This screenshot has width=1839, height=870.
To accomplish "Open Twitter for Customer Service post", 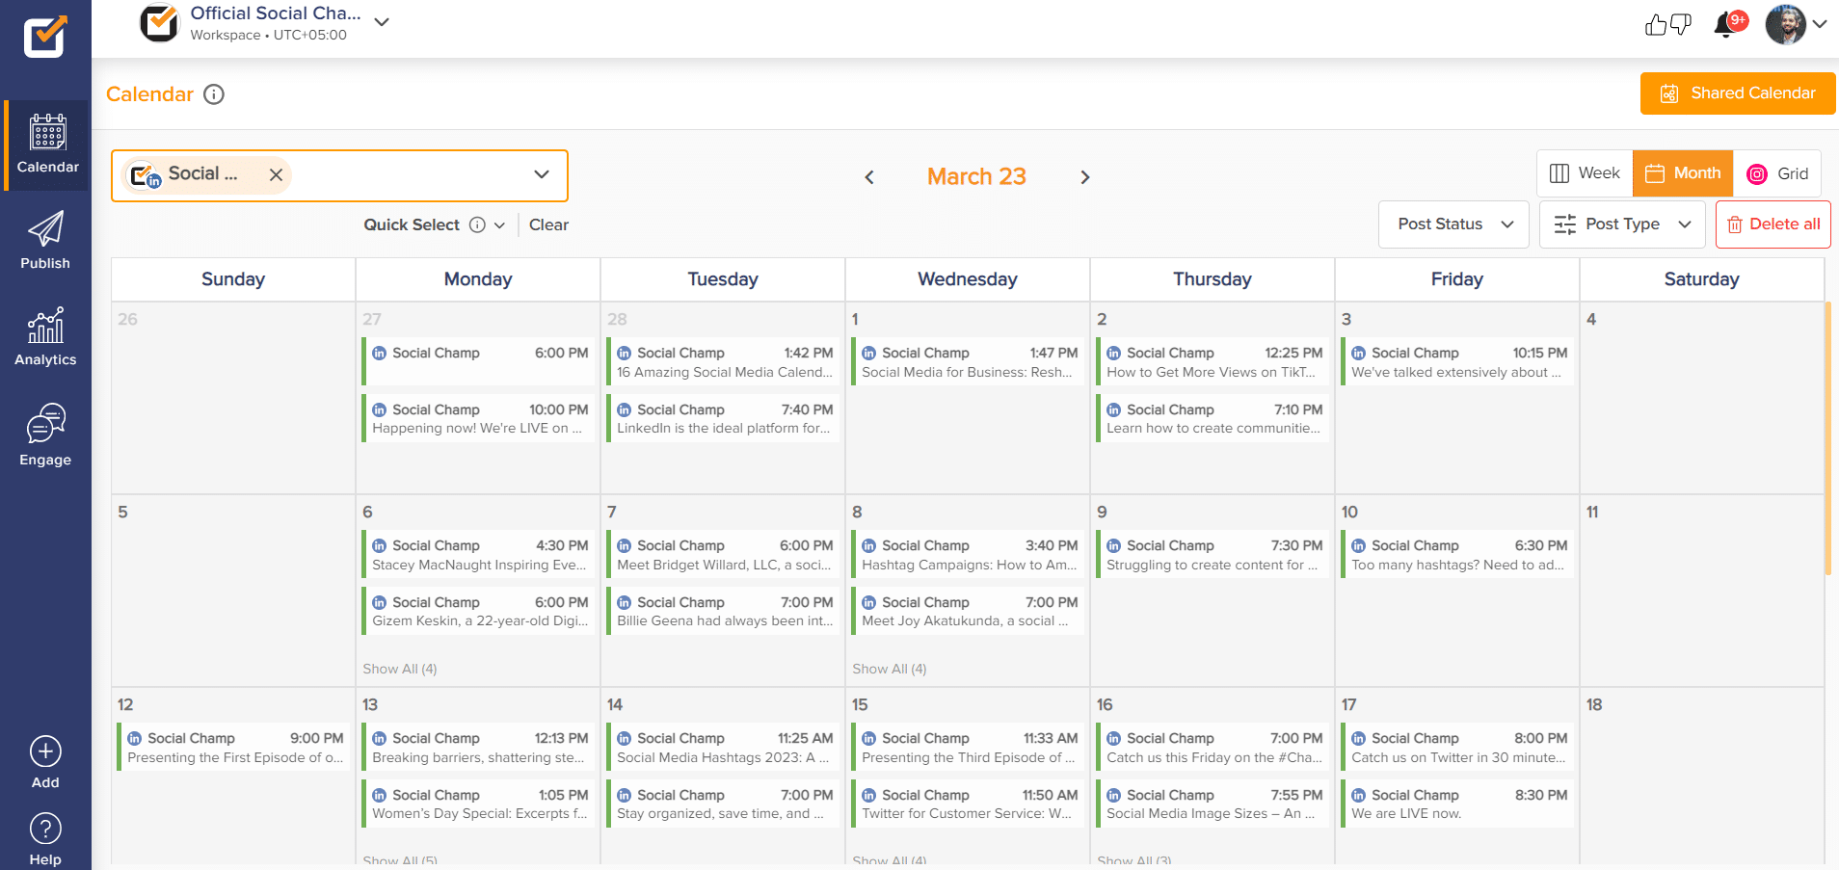I will coord(968,804).
